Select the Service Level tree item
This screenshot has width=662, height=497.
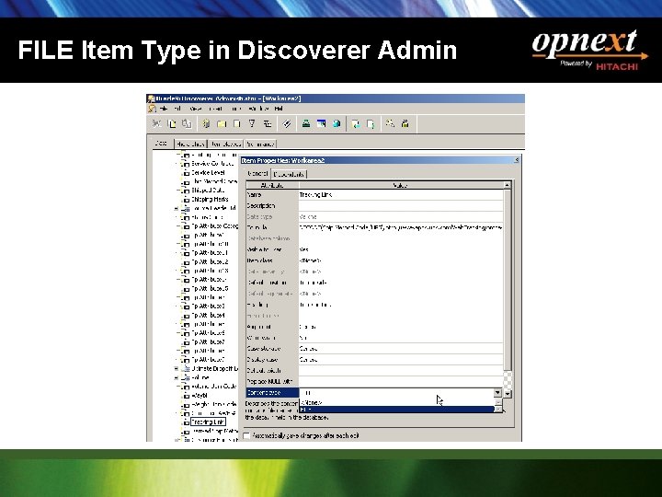[208, 172]
